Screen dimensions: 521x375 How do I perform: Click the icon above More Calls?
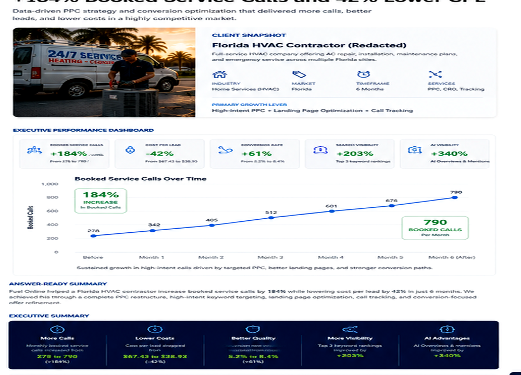pyautogui.click(x=57, y=330)
